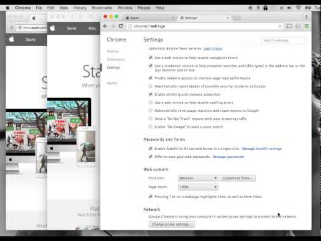Enable web service for spelling errors
321x241 pixels.
[x=150, y=102]
